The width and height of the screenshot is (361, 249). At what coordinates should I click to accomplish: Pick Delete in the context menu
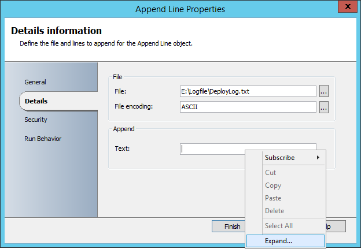[x=275, y=211]
